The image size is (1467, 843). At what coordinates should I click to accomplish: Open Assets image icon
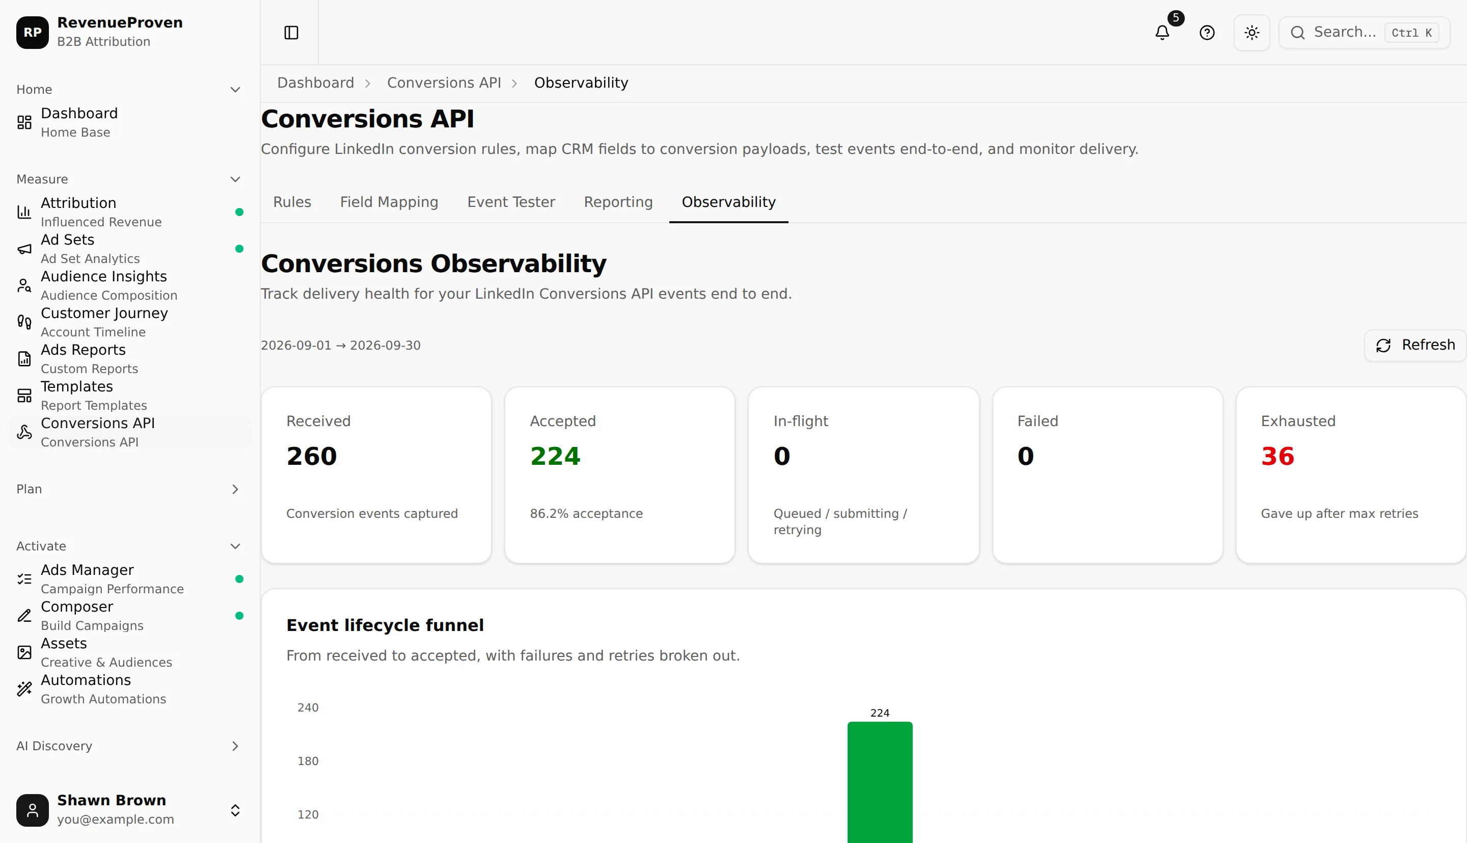pyautogui.click(x=24, y=652)
